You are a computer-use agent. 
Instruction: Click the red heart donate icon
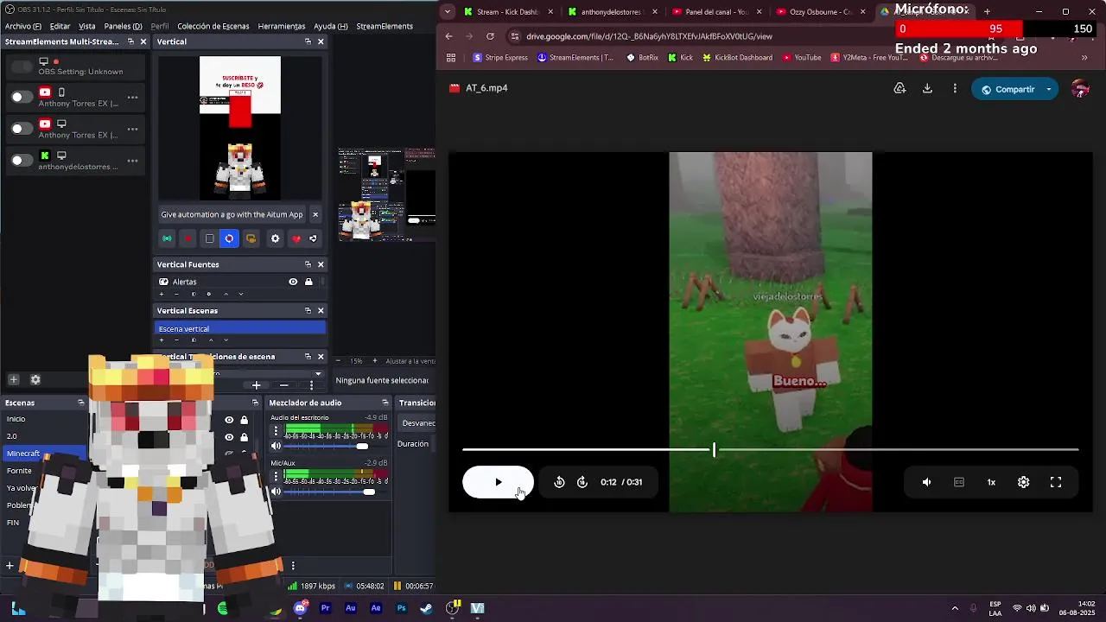coord(296,238)
